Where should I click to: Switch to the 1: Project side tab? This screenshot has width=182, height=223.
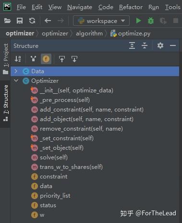[5, 59]
